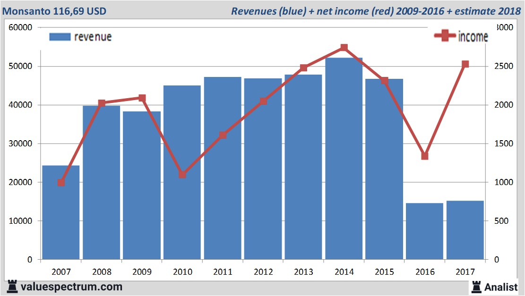Click the 2011 x-axis year label
Image resolution: width=525 pixels, height=296 pixels.
click(223, 272)
